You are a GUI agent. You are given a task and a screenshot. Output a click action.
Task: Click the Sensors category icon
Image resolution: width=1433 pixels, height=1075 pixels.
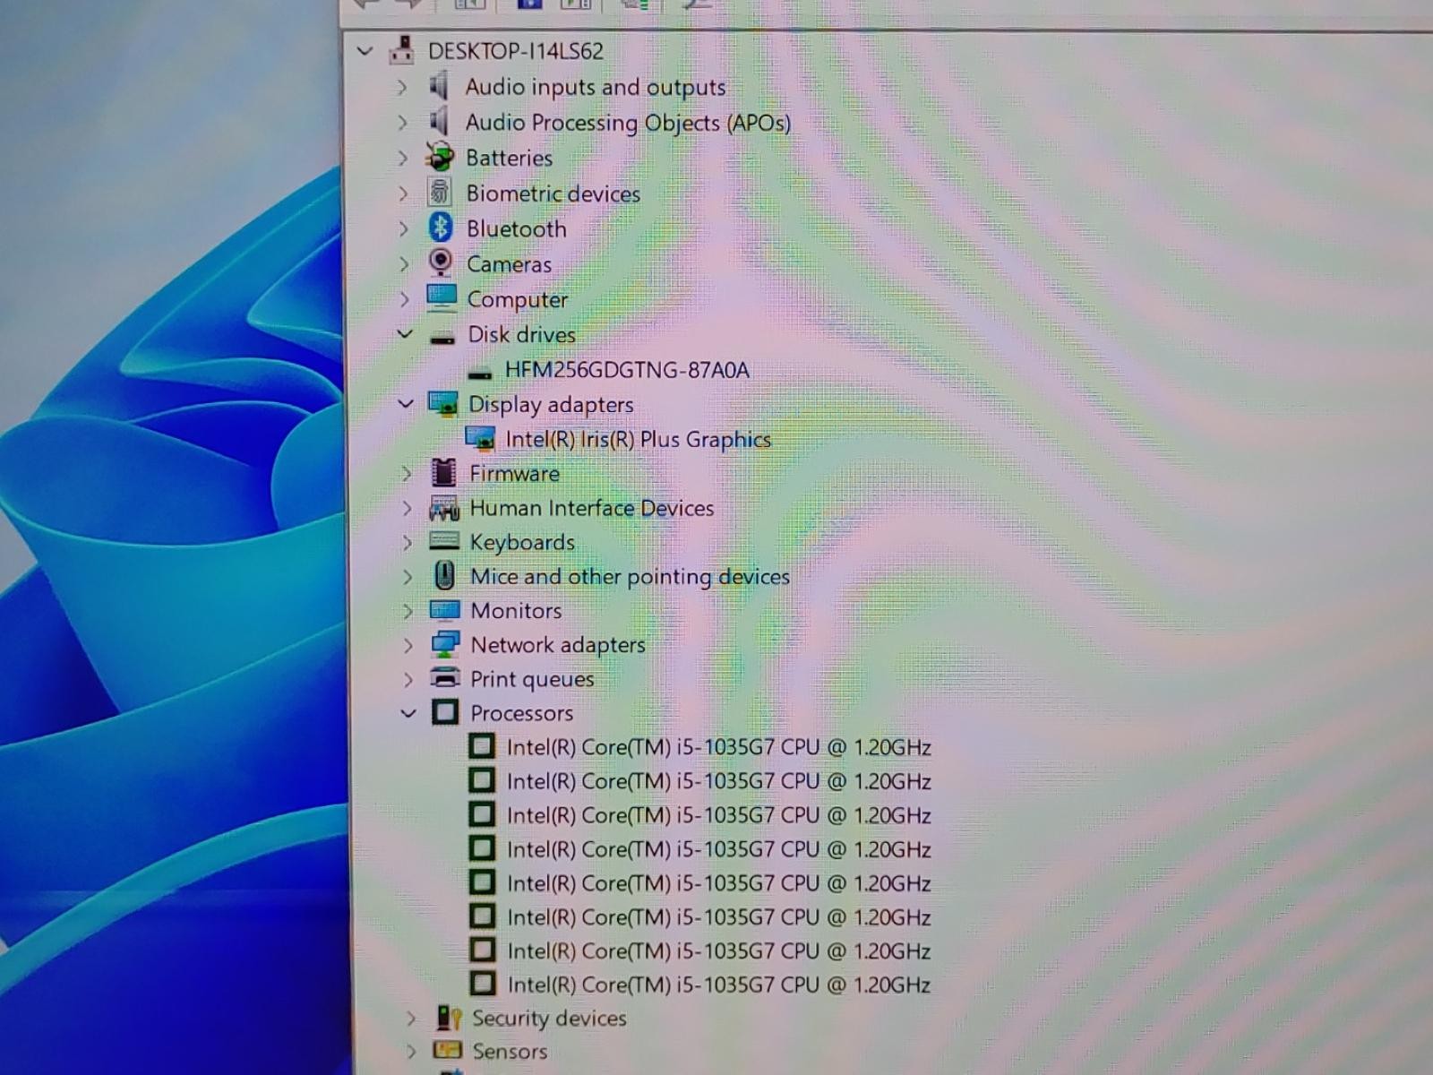[x=448, y=1050]
